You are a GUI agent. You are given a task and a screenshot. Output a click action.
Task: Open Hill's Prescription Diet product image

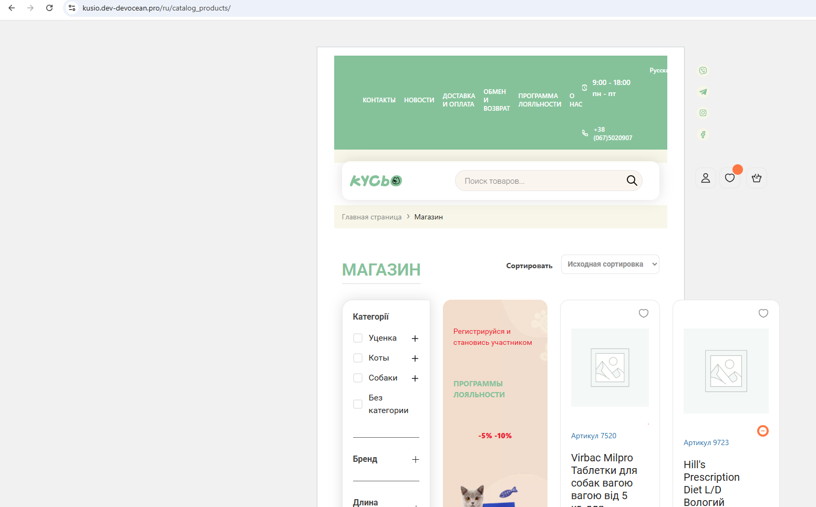pyautogui.click(x=726, y=371)
